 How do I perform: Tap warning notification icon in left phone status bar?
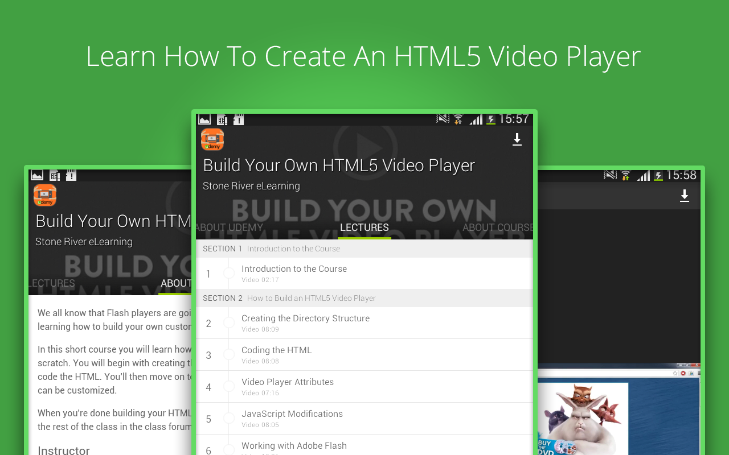click(71, 175)
